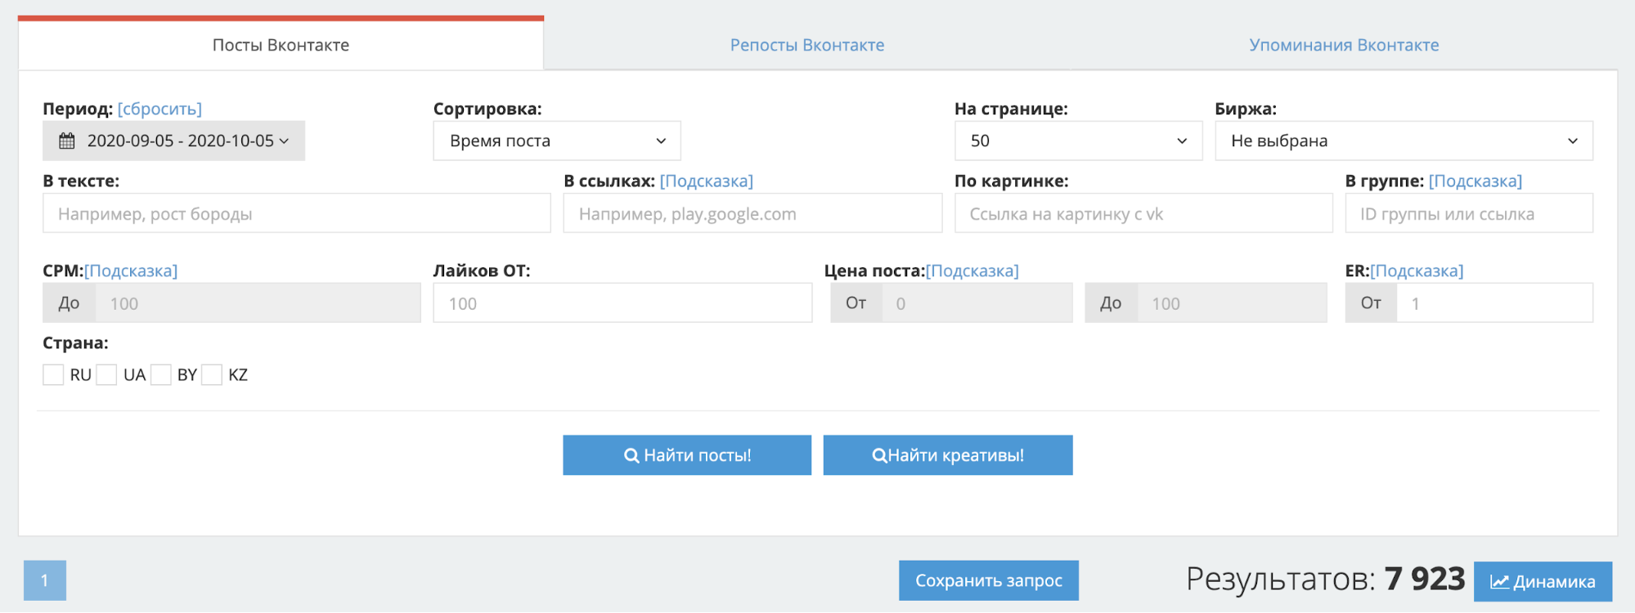Toggle the UA country checkbox
Viewport: 1635px width, 613px height.
pyautogui.click(x=106, y=375)
